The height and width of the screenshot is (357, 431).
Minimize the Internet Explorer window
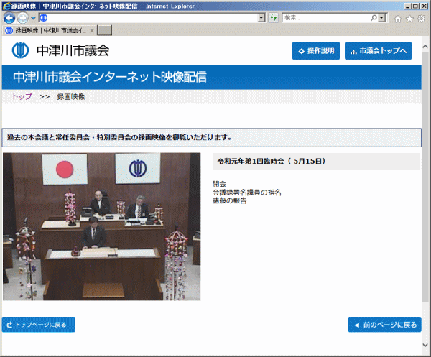[x=408, y=6]
